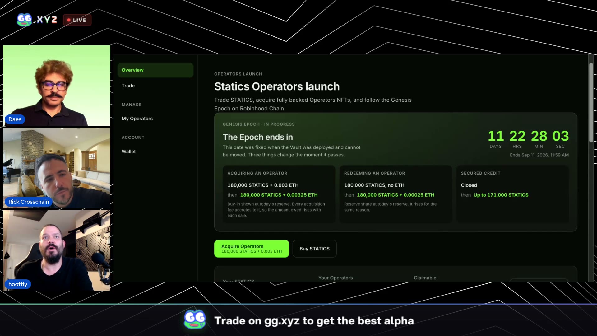Click the Claimable column label
Viewport: 597px width, 336px height.
pyautogui.click(x=425, y=278)
